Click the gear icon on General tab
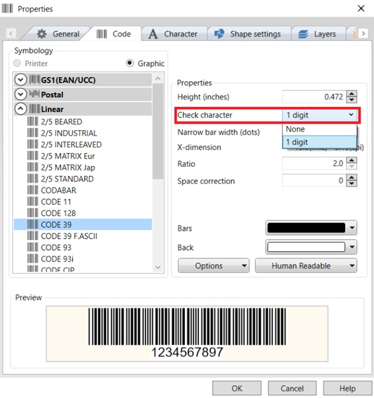The height and width of the screenshot is (398, 374). [x=41, y=34]
